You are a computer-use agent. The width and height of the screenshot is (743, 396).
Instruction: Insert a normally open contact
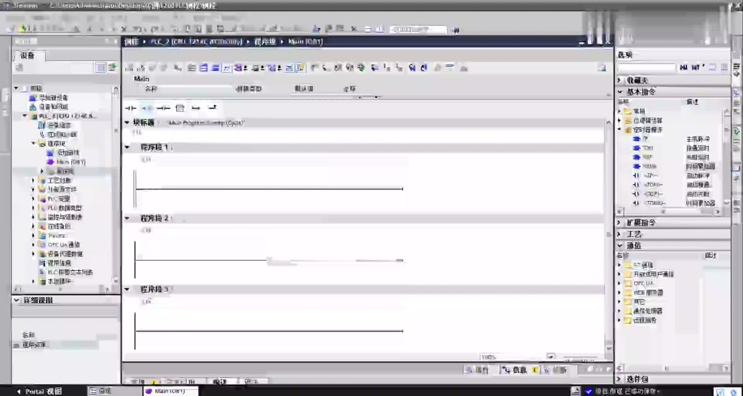point(130,108)
